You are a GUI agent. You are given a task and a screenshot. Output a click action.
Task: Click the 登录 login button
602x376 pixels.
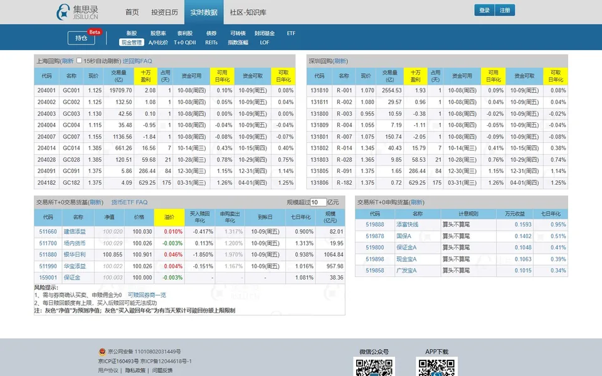485,11
